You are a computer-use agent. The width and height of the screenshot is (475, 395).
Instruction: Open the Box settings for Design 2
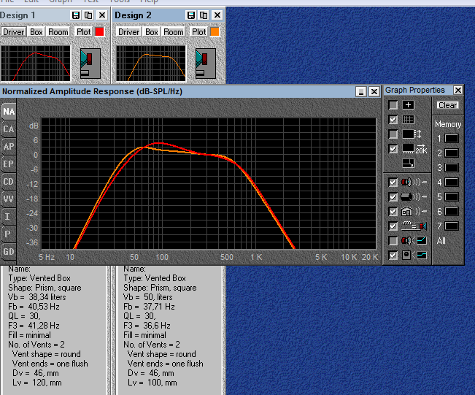tap(152, 32)
